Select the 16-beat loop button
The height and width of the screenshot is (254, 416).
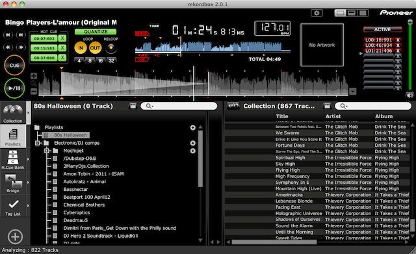click(x=101, y=60)
